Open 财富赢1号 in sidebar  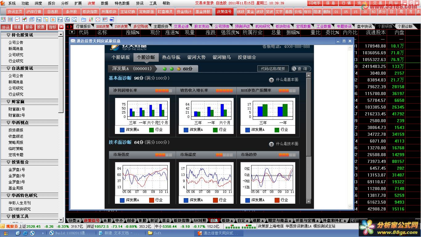pos(17,109)
